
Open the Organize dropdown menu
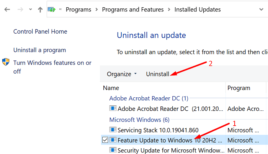(122, 74)
